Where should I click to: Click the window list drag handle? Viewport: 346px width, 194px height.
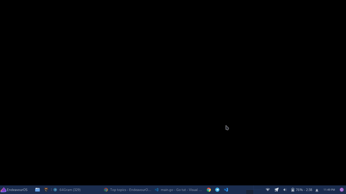(51, 190)
